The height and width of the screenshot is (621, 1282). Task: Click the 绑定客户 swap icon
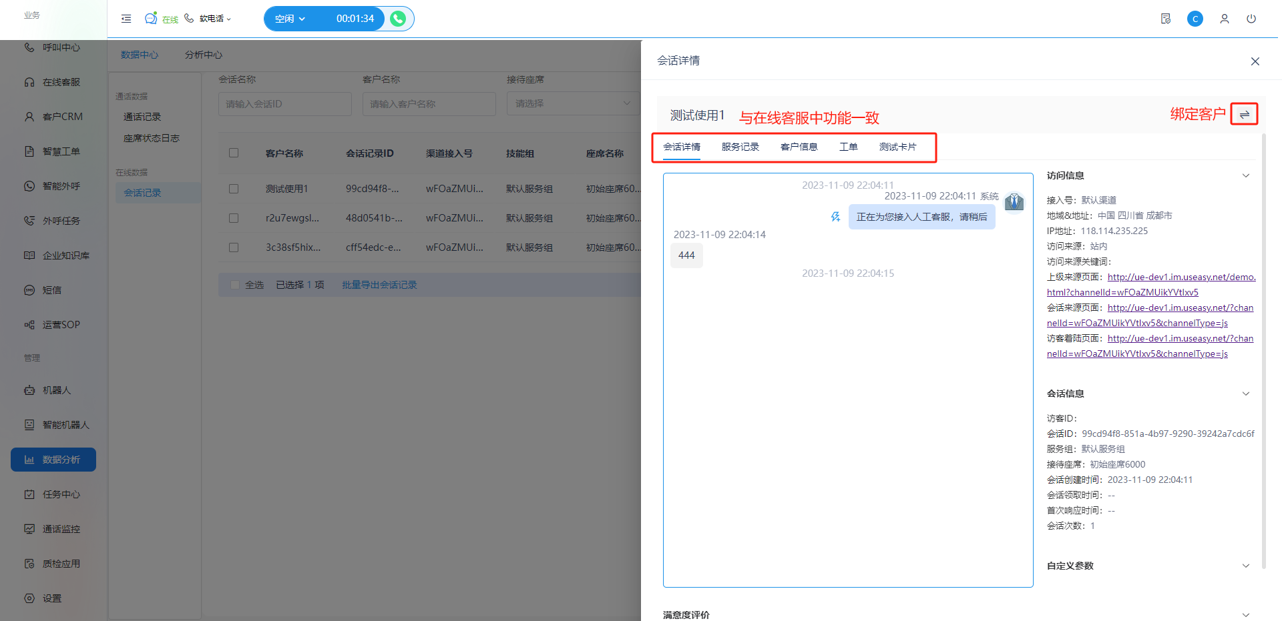click(x=1245, y=114)
